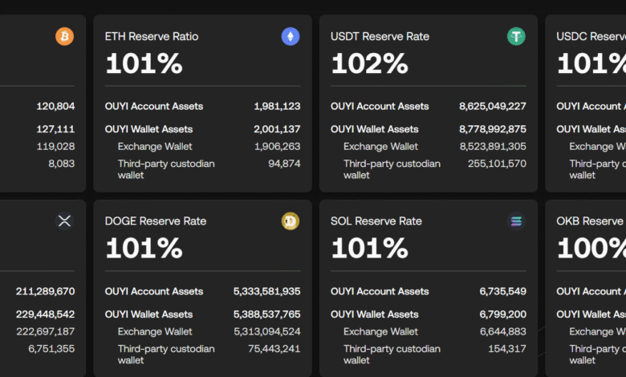The image size is (626, 377).
Task: Click USDT account assets value 8,625,049,227
Action: pyautogui.click(x=493, y=106)
